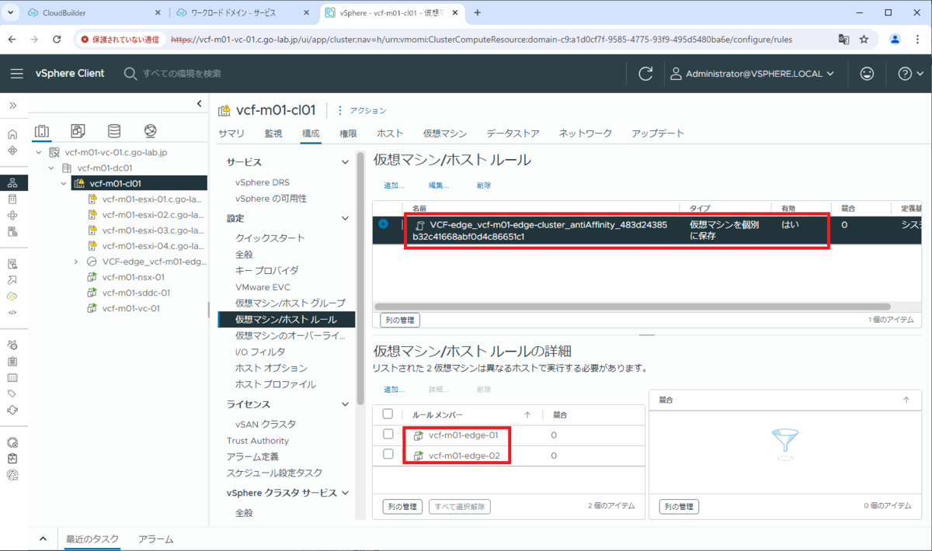Switch to 監視 tab
Image resolution: width=932 pixels, height=551 pixels.
[273, 133]
